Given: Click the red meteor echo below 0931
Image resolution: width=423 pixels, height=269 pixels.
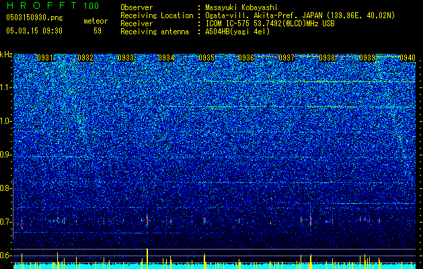Looking at the screenshot, I should [22, 224].
